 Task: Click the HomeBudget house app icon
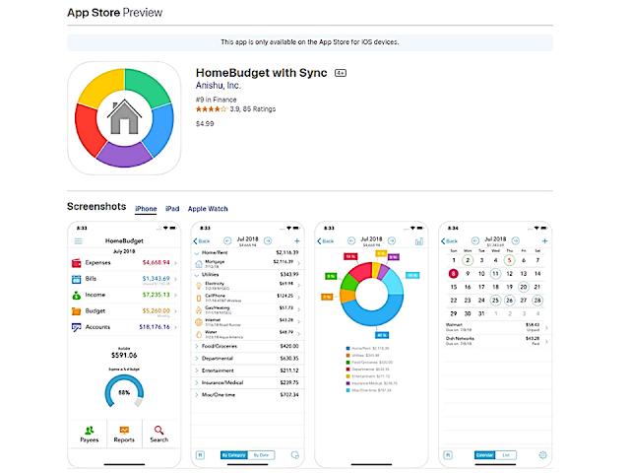[124, 118]
